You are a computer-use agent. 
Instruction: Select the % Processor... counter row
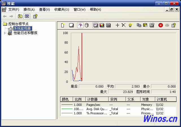(118, 113)
